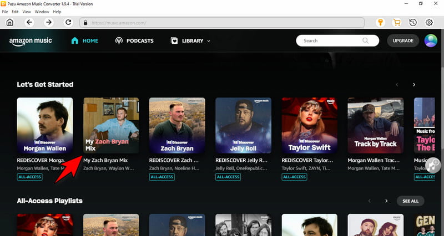444x236 pixels.
Task: Show previous All-Access Playlists items
Action: click(x=370, y=201)
